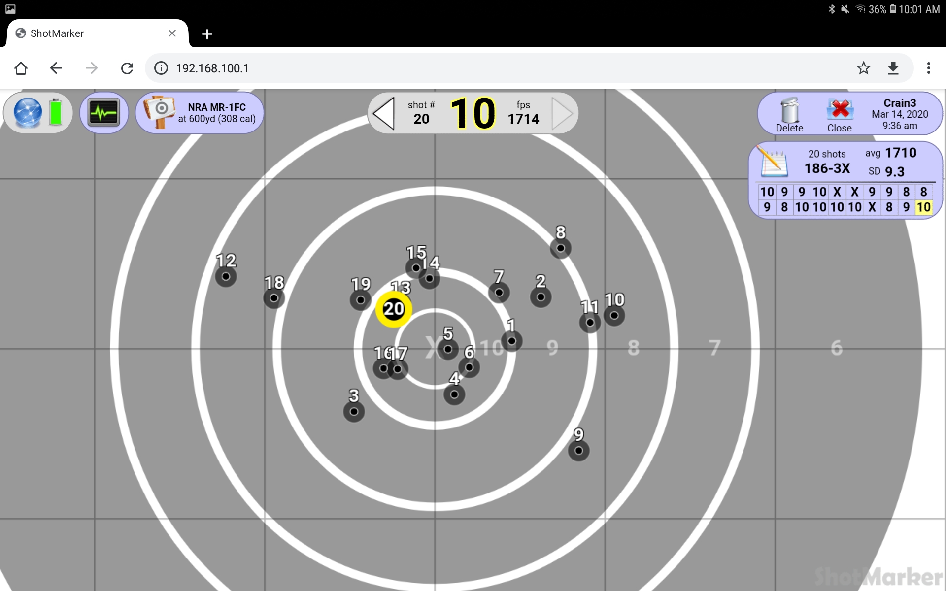Reload the page in the browser

127,68
